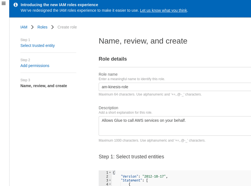Click 'Enter a meaningful name' helper text

132,79
